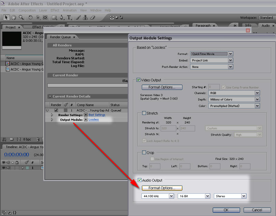276x216 pixels.
Task: Create a new folder in Project panel
Action: coord(12,140)
